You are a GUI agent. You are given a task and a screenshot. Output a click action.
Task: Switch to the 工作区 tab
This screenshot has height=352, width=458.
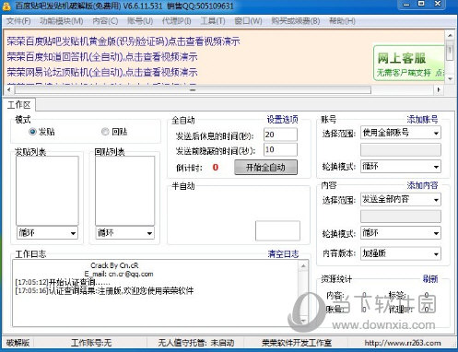(x=19, y=105)
